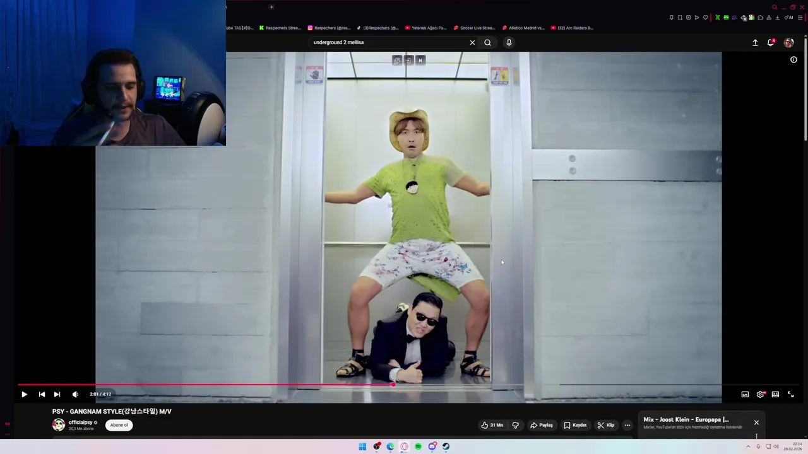The width and height of the screenshot is (808, 454).
Task: Subscribe using the Abone ol button
Action: (x=119, y=425)
